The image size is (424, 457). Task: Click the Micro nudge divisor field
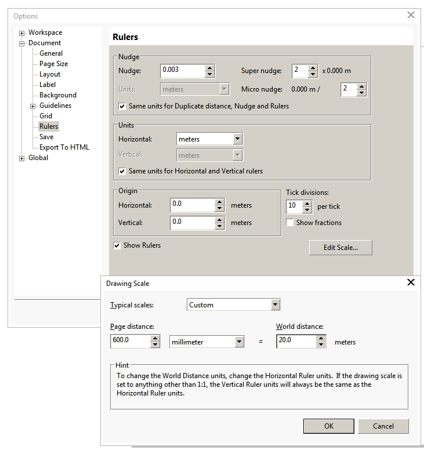(x=349, y=90)
